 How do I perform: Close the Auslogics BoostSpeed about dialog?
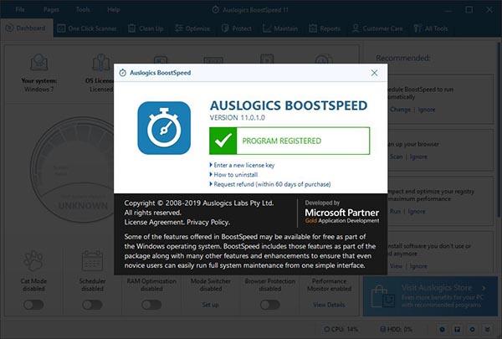click(374, 73)
